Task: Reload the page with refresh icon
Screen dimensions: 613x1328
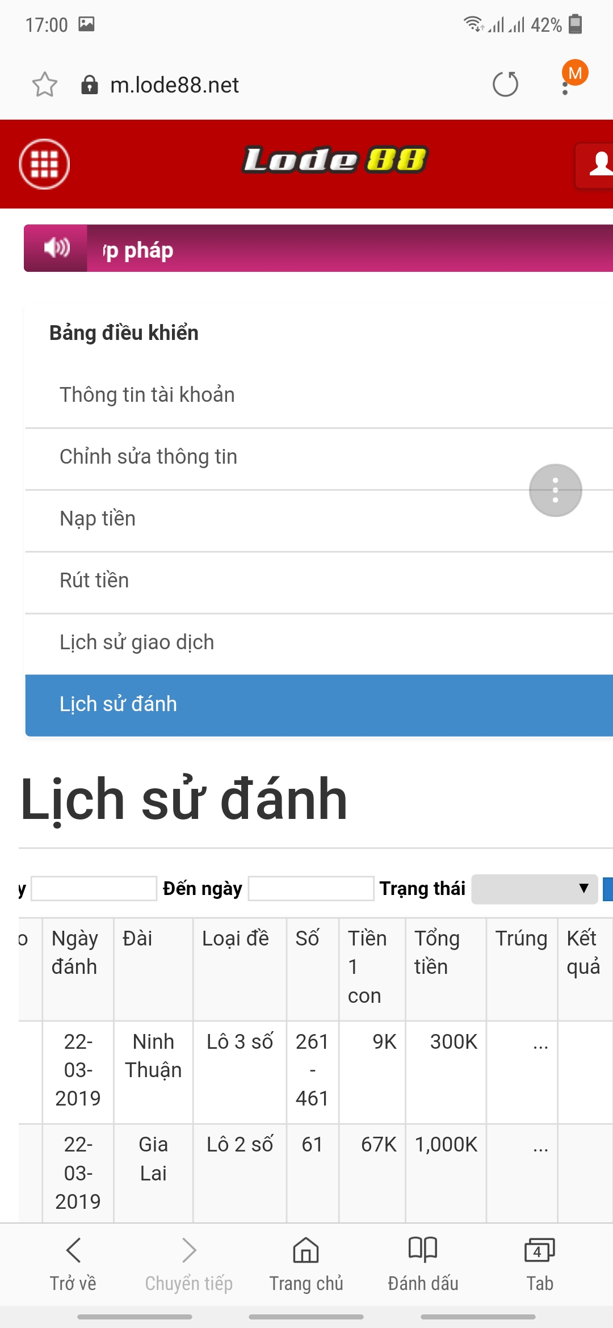Action: pyautogui.click(x=505, y=85)
